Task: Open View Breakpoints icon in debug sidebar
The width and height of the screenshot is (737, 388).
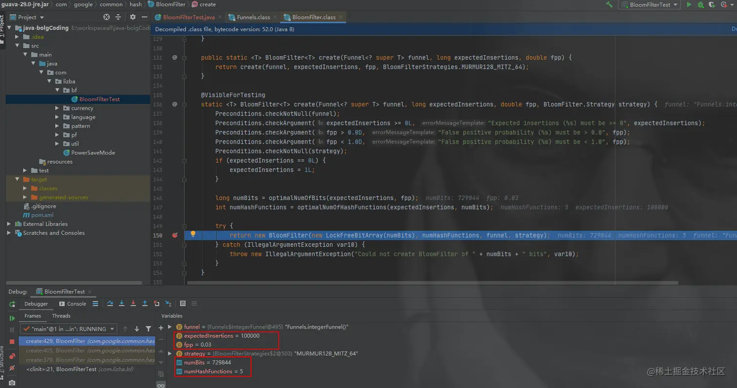Action: pos(12,356)
